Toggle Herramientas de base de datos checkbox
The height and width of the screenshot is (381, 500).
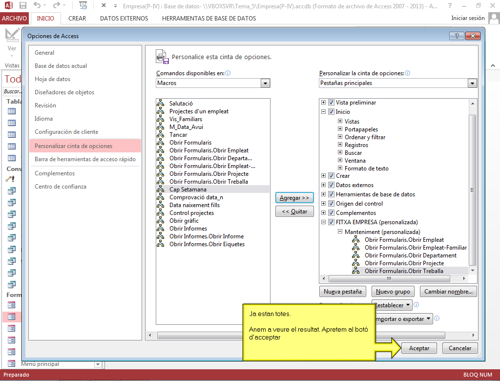(331, 194)
